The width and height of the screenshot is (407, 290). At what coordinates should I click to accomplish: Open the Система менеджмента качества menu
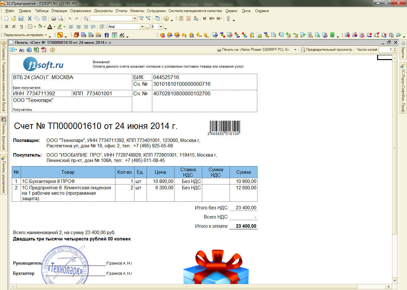195,11
